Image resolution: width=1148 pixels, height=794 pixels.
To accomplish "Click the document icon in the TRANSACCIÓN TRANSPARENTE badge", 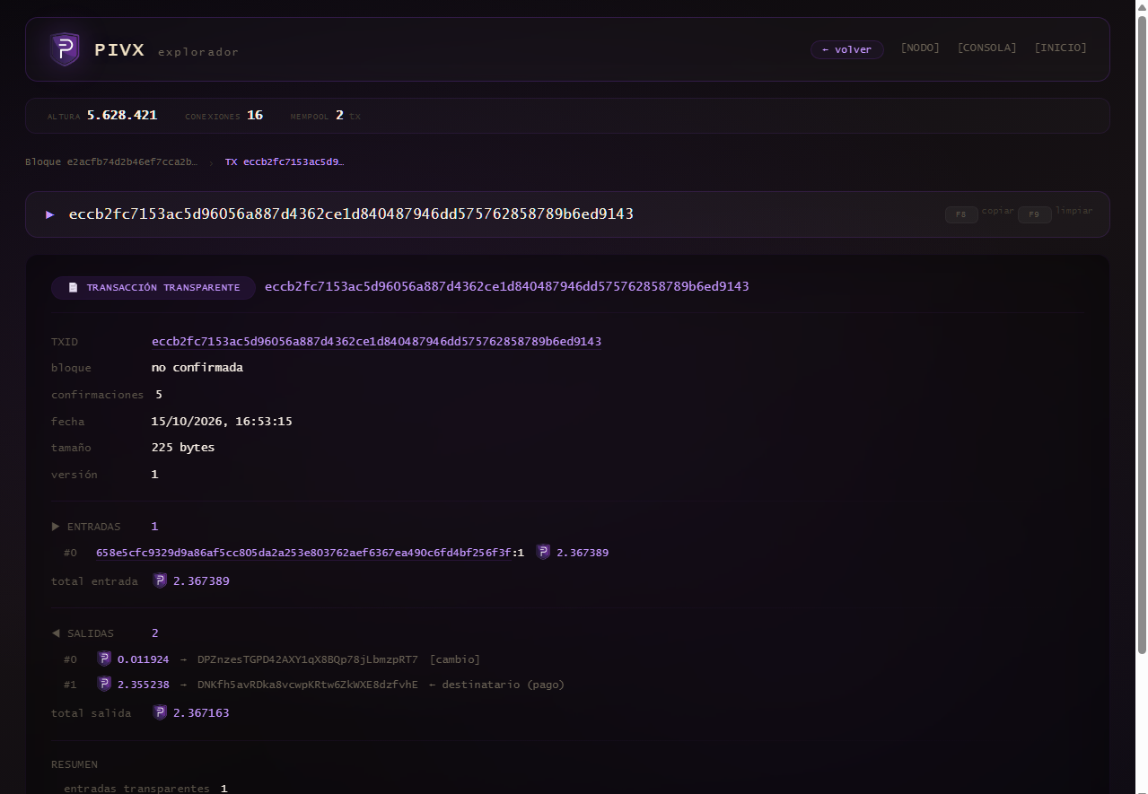I will (x=74, y=288).
